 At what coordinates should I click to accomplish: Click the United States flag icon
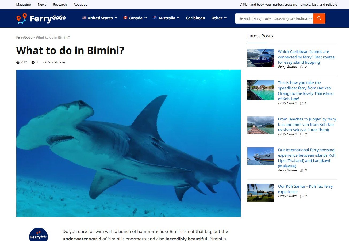(84, 18)
